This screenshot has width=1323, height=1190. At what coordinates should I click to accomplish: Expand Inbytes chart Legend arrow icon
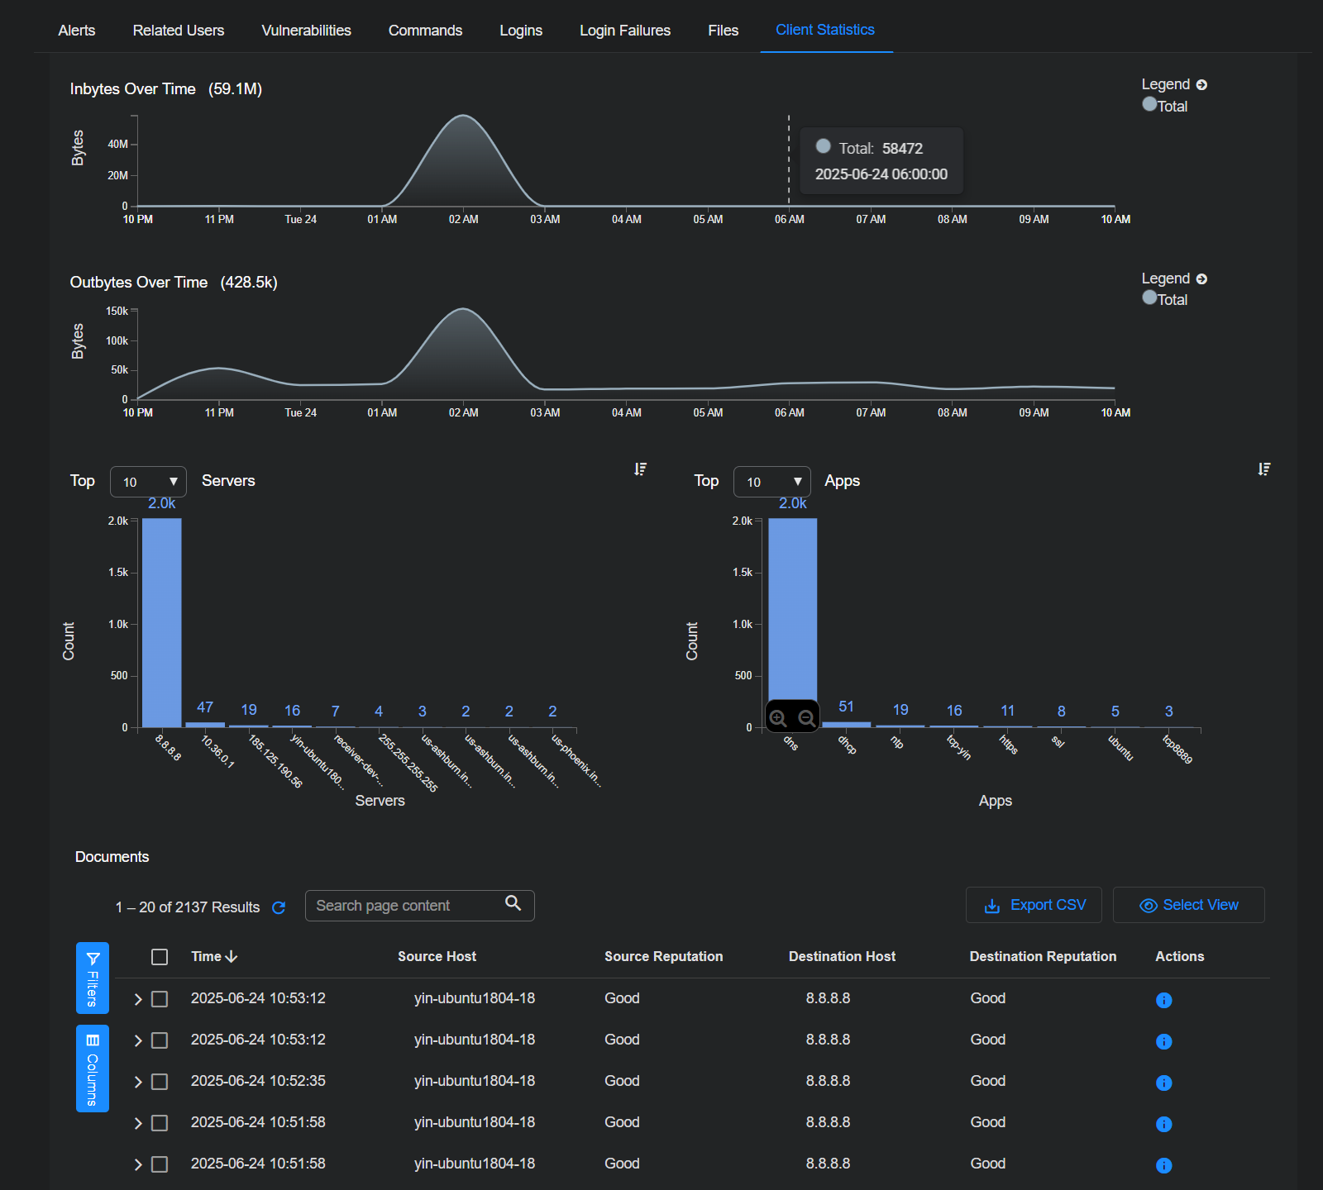coord(1201,85)
